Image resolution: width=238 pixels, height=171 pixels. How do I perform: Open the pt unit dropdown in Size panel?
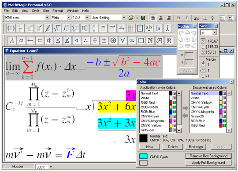tap(214, 33)
